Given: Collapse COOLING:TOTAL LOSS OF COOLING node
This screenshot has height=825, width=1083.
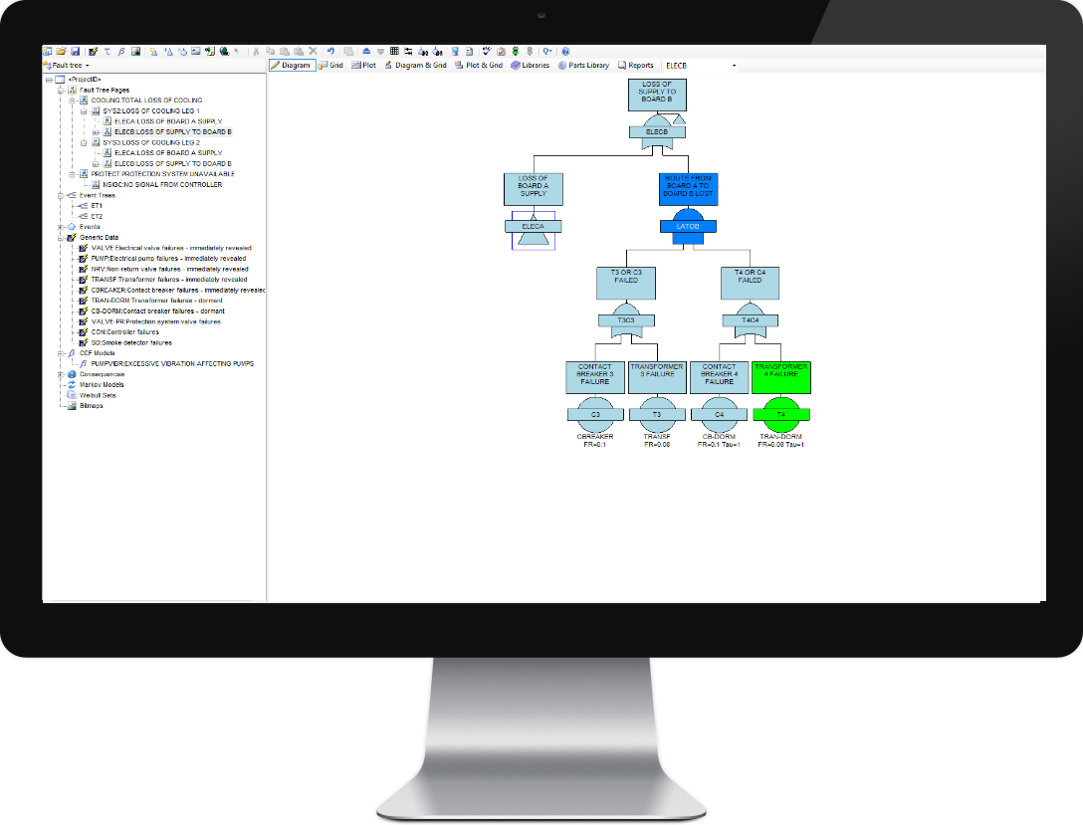Looking at the screenshot, I should pos(72,101).
